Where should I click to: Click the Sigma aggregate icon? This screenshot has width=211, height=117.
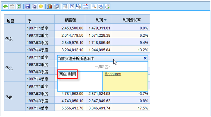coord(72,6)
